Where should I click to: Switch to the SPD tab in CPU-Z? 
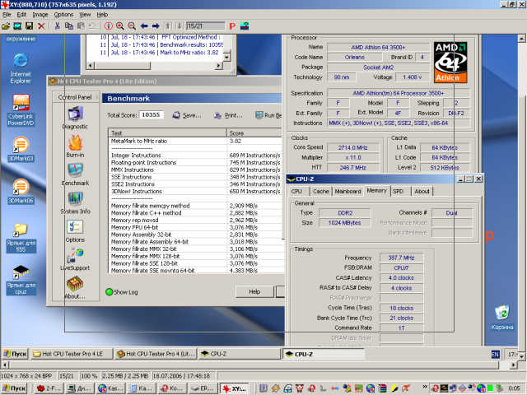tap(398, 191)
